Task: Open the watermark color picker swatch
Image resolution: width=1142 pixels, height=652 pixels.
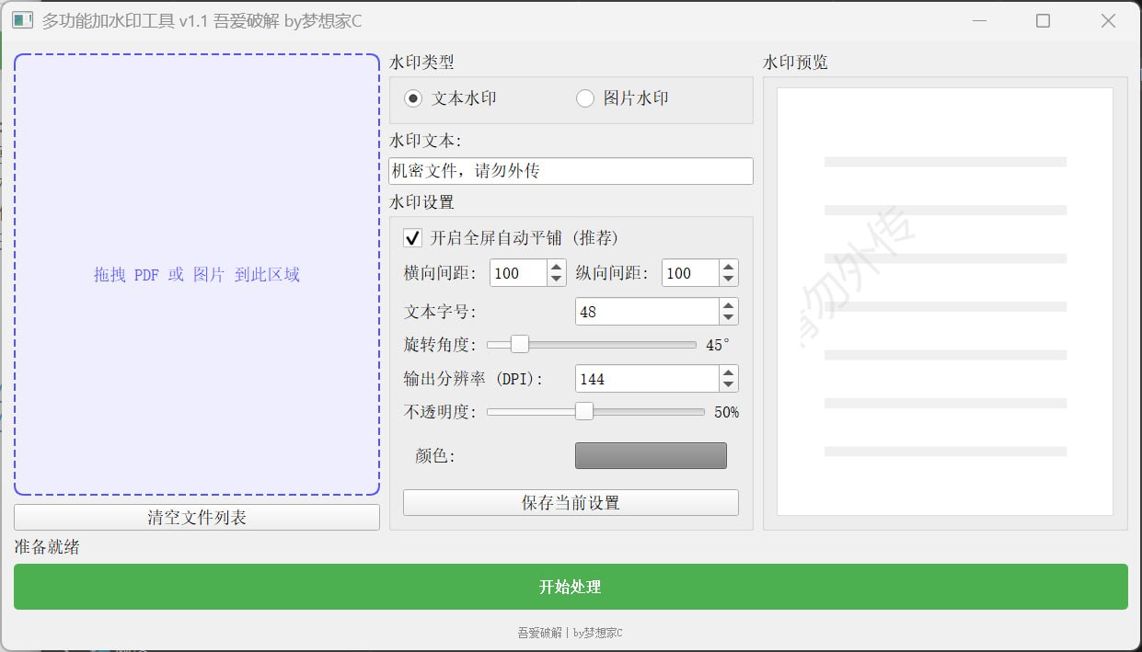Action: tap(651, 455)
